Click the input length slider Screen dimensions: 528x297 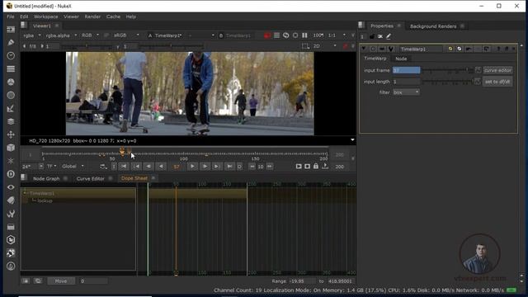click(x=447, y=82)
